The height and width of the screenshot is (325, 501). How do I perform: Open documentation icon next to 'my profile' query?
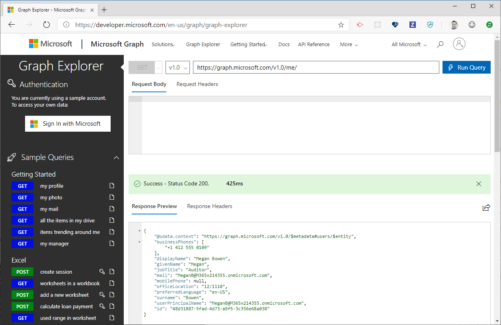(111, 186)
